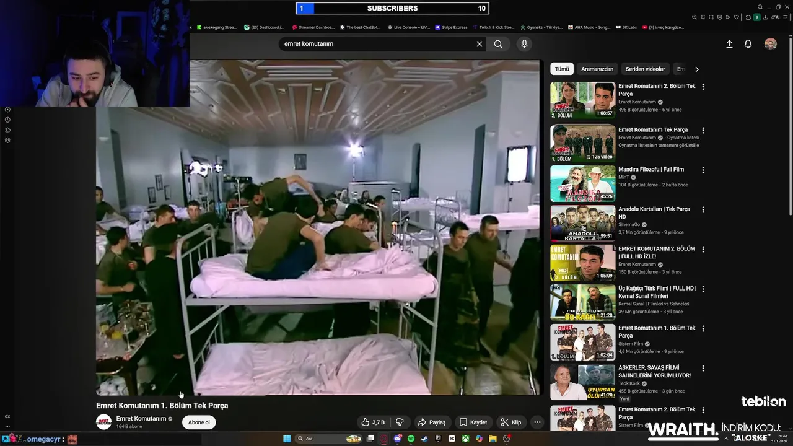Open Spotify from the taskbar
Image resolution: width=793 pixels, height=446 pixels.
coord(411,439)
